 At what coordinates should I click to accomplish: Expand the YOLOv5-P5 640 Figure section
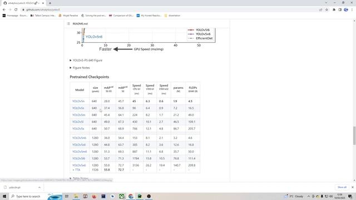(x=86, y=61)
